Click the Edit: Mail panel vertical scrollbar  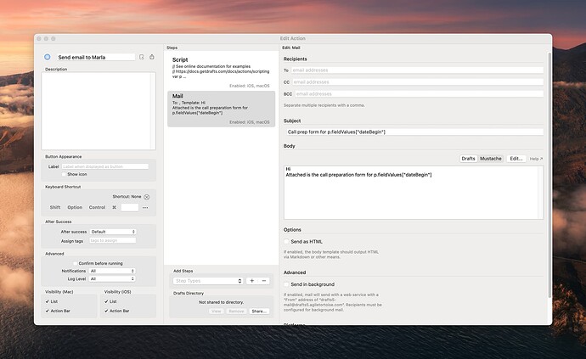coord(549,176)
